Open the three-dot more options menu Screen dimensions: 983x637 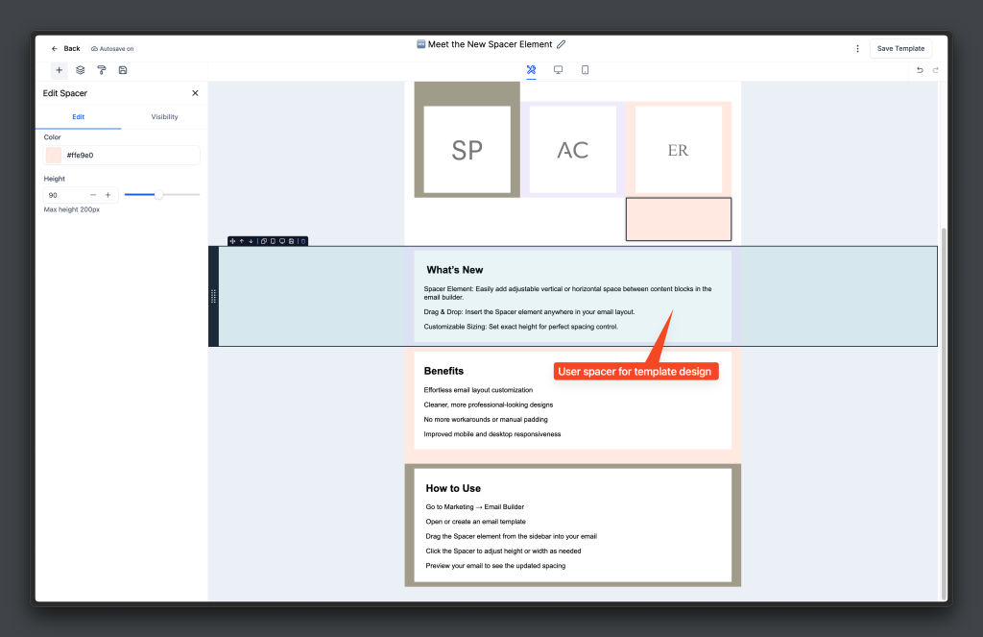[x=857, y=48]
